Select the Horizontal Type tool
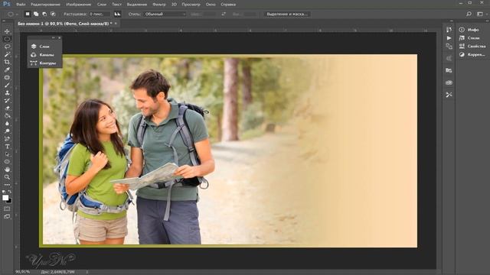 click(7, 147)
